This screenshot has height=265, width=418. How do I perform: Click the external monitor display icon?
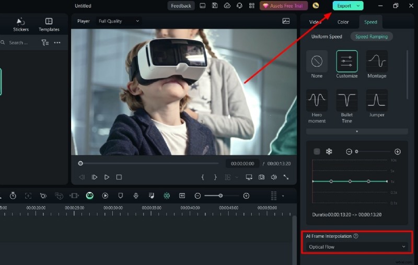249,177
